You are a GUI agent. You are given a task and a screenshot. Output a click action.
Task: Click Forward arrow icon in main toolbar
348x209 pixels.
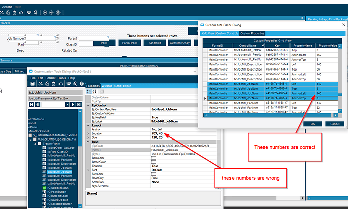(51, 13)
